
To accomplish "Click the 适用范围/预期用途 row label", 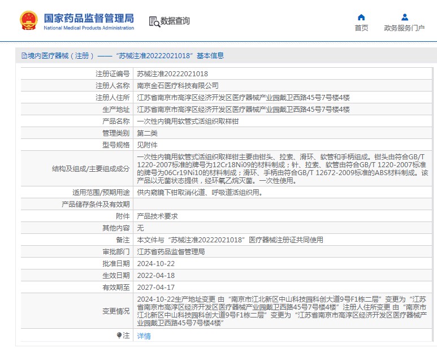I will coord(101,193).
